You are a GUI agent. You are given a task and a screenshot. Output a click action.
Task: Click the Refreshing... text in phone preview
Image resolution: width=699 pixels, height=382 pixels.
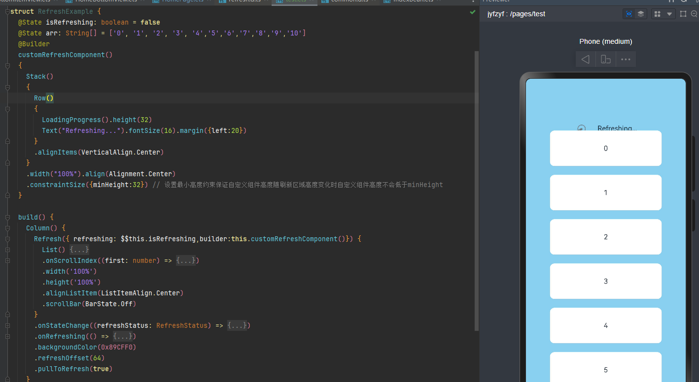[617, 127]
